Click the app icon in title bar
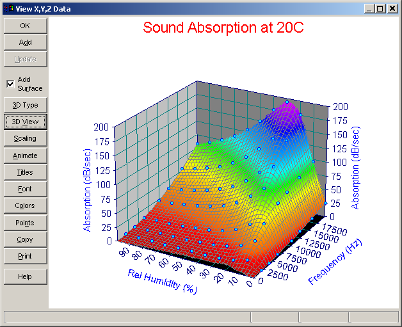The width and height of the screenshot is (402, 327). (8, 9)
